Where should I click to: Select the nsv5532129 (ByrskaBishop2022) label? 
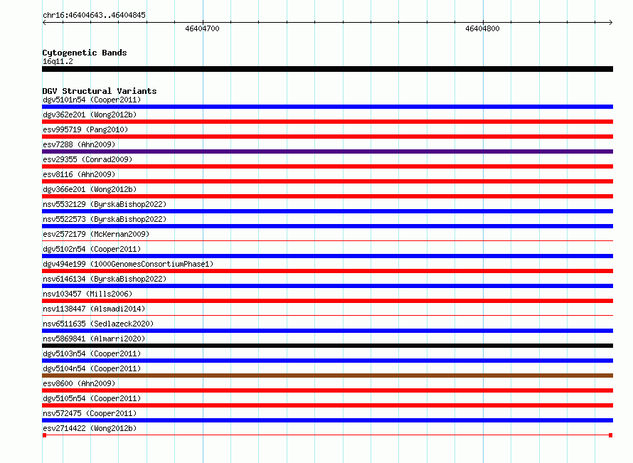[x=105, y=204]
